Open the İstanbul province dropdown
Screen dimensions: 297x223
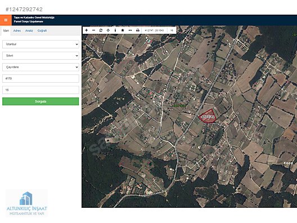coord(40,44)
